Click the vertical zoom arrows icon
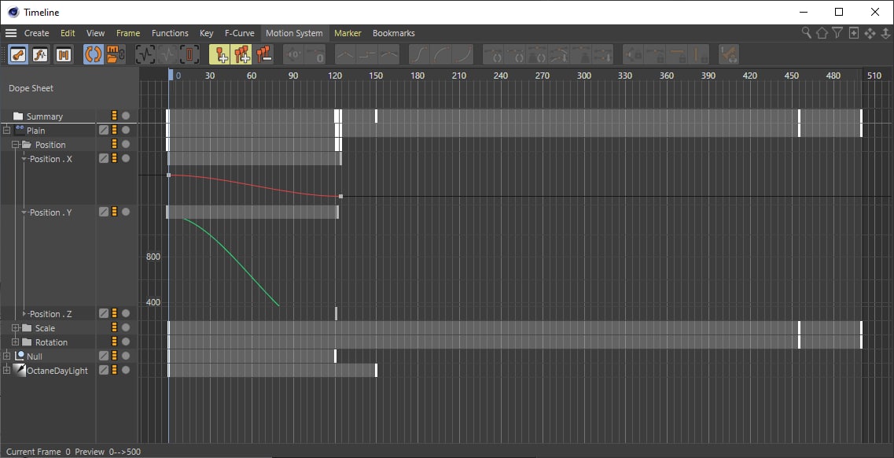894x458 pixels. coord(885,33)
